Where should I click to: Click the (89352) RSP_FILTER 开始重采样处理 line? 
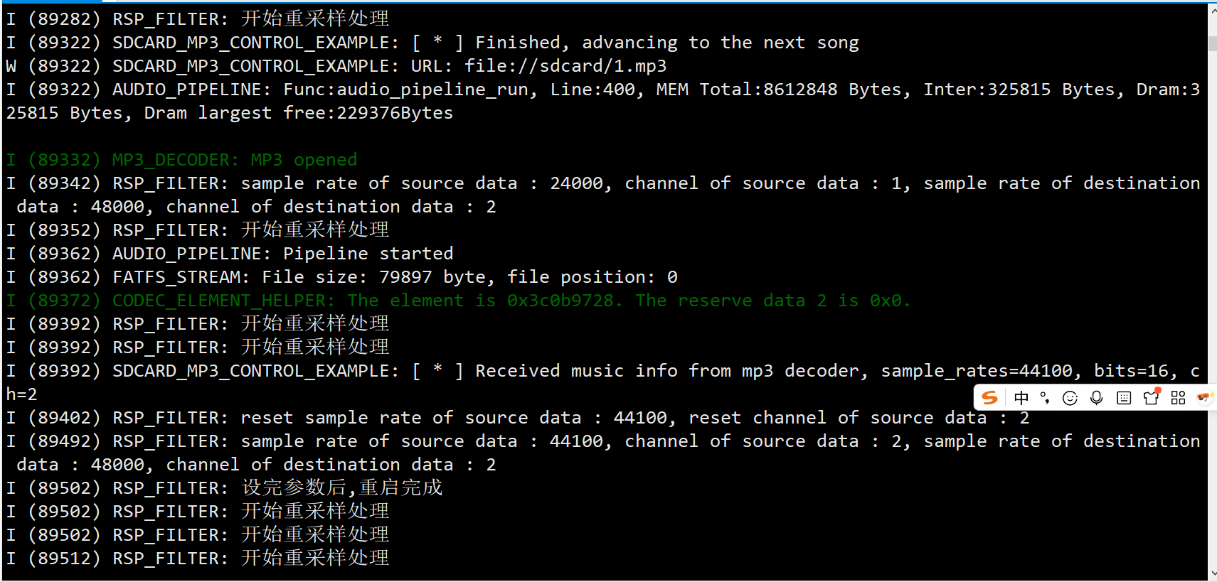[x=198, y=230]
